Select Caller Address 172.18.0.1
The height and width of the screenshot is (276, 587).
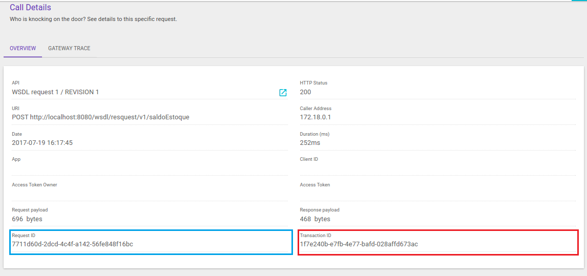tap(316, 117)
